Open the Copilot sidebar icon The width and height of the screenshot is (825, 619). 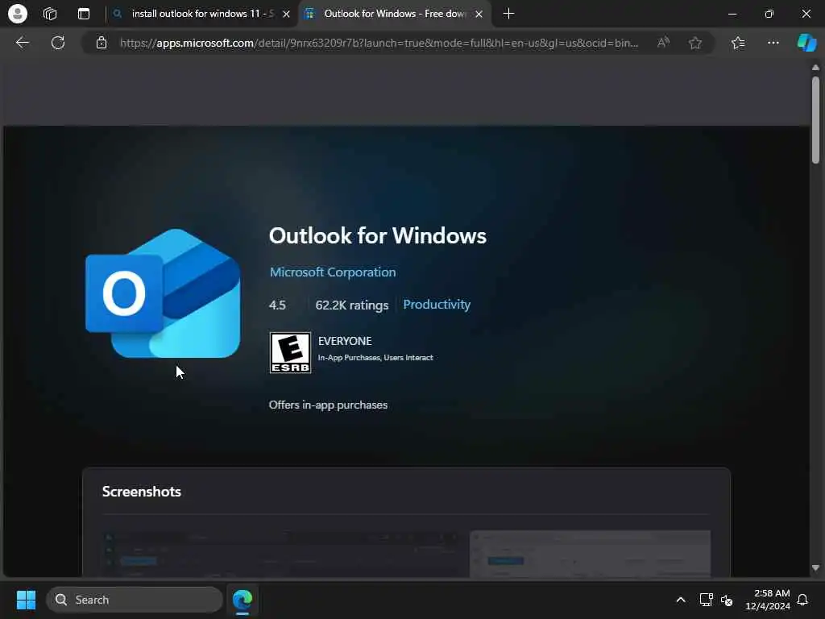[806, 43]
